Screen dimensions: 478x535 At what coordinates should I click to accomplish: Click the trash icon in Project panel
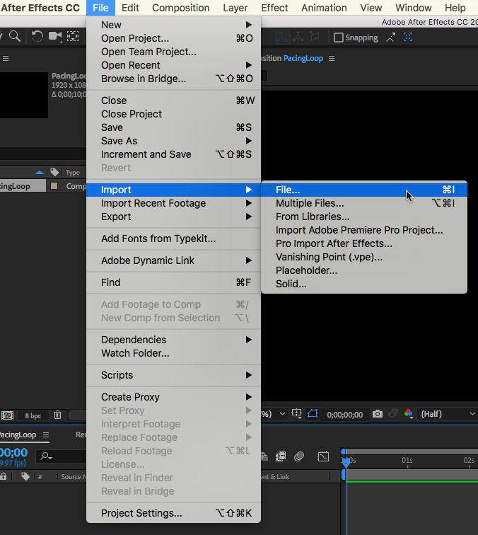57,415
